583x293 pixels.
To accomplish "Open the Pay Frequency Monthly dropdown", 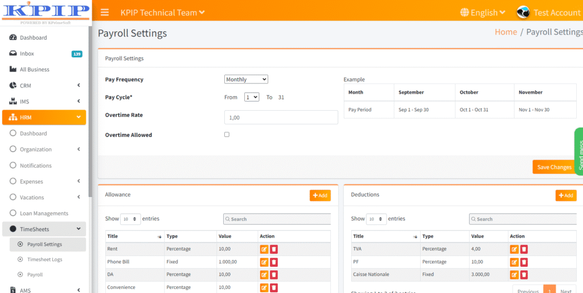I will pos(246,79).
